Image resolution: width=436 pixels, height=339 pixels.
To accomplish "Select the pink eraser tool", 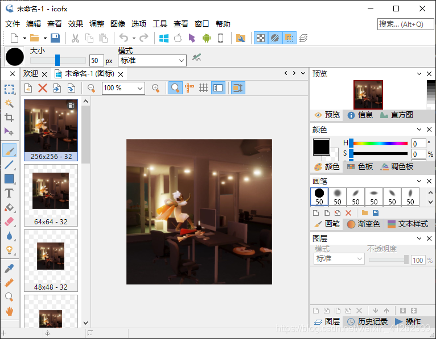I will click(x=9, y=221).
